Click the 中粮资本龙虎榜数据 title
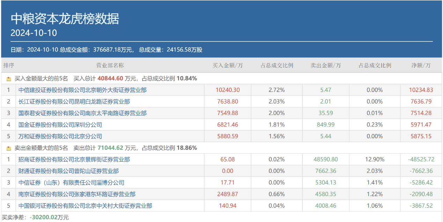Viewport: 443px width, 222px height. point(65,19)
